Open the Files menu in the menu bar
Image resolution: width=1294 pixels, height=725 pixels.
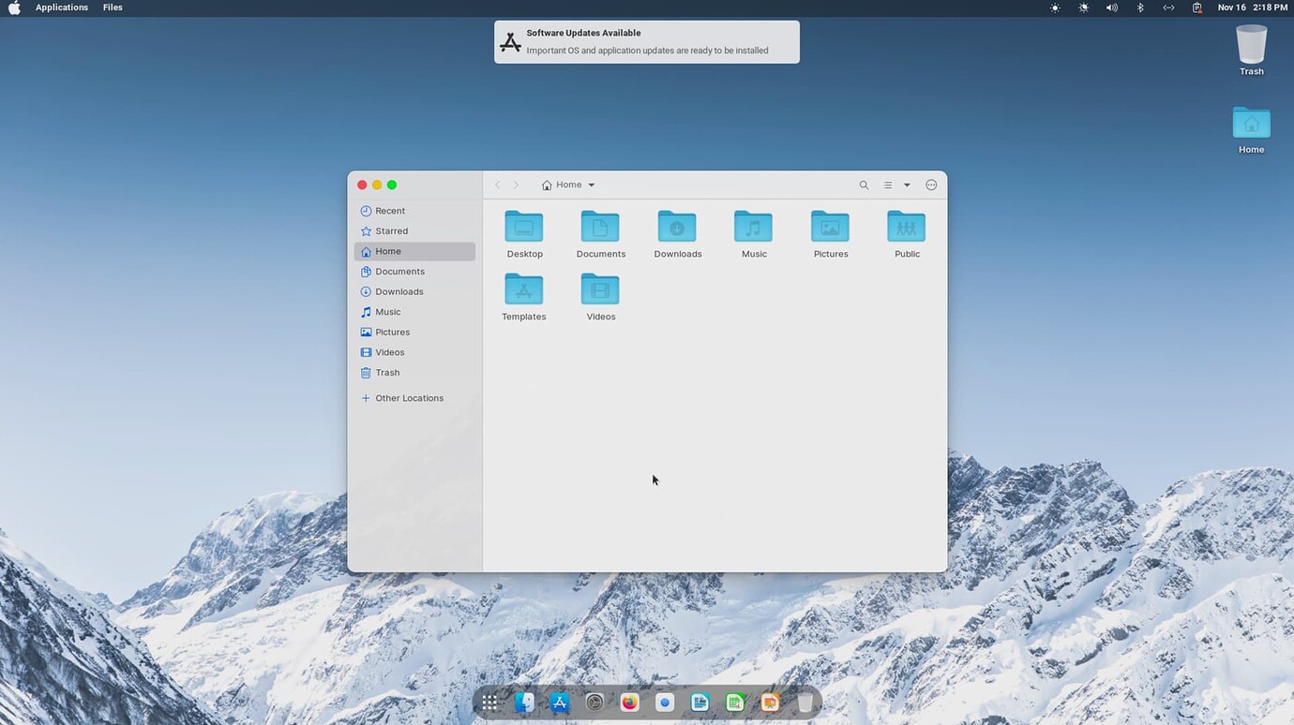pyautogui.click(x=112, y=7)
